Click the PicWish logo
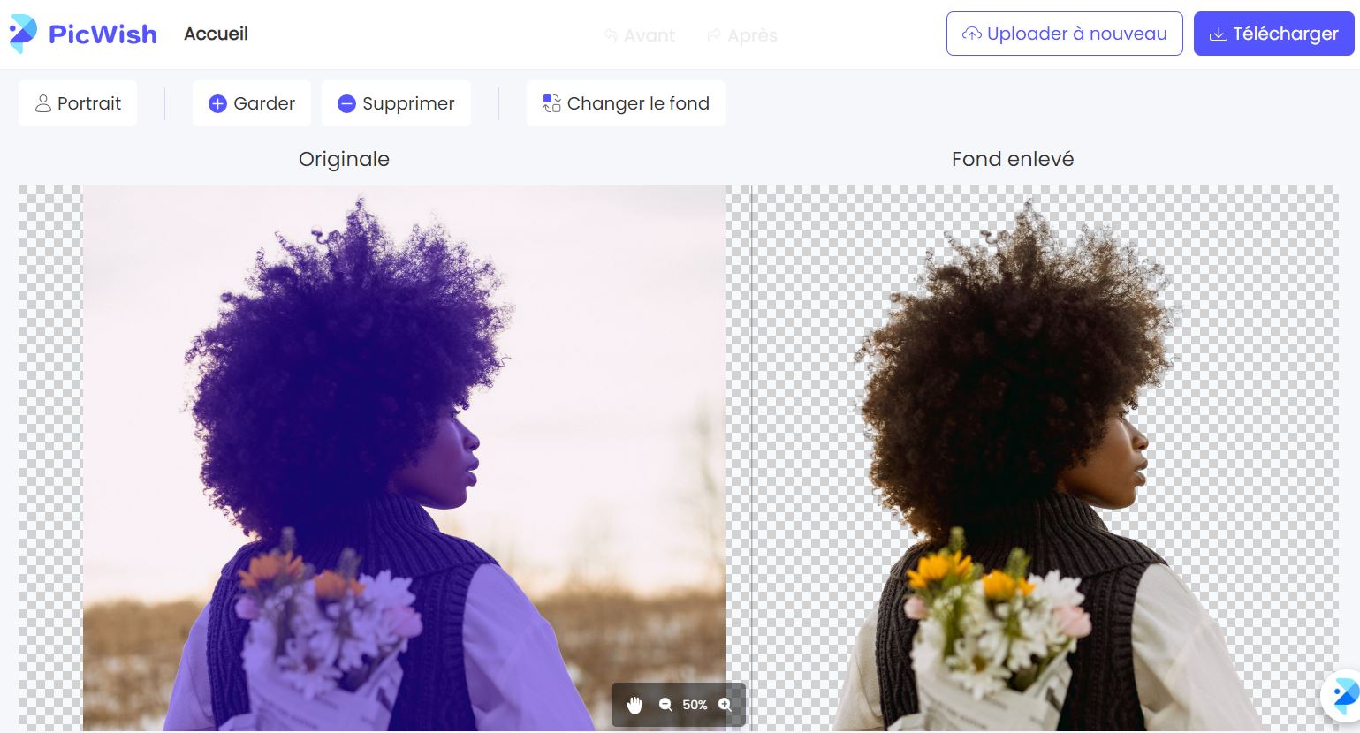The image size is (1360, 733). click(x=82, y=34)
